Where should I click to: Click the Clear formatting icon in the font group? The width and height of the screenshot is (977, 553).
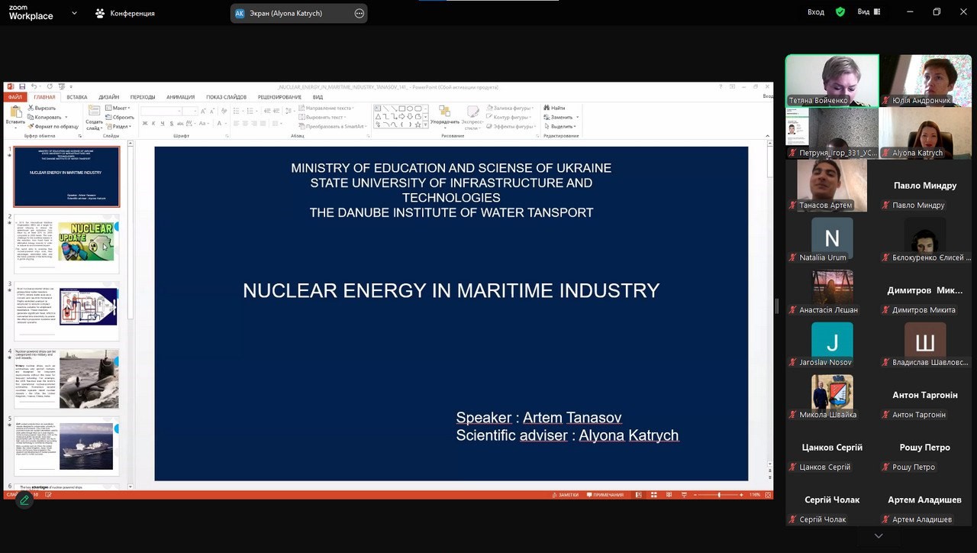[x=224, y=111]
